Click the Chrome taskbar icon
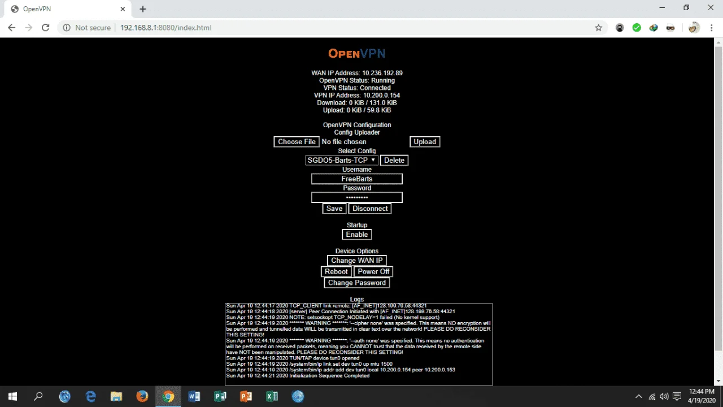Viewport: 723px width, 407px height. (168, 397)
